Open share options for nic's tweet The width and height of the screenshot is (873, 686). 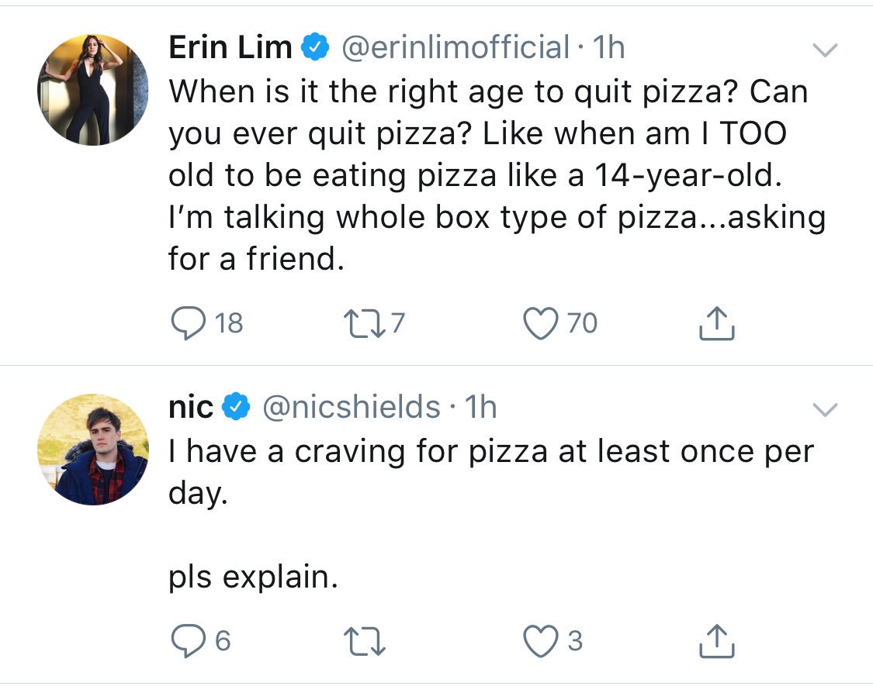coord(716,641)
